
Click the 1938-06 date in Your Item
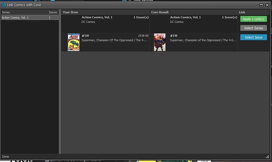click(x=143, y=35)
